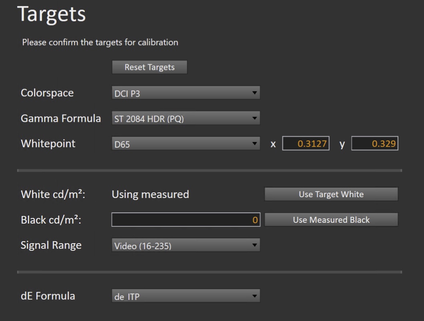Focus the Black cd/m² input field
424x321 pixels.
click(186, 220)
